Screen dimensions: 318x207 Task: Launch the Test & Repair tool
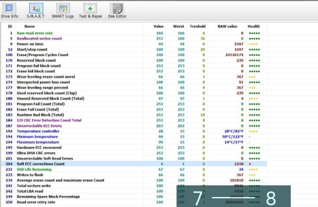point(90,10)
